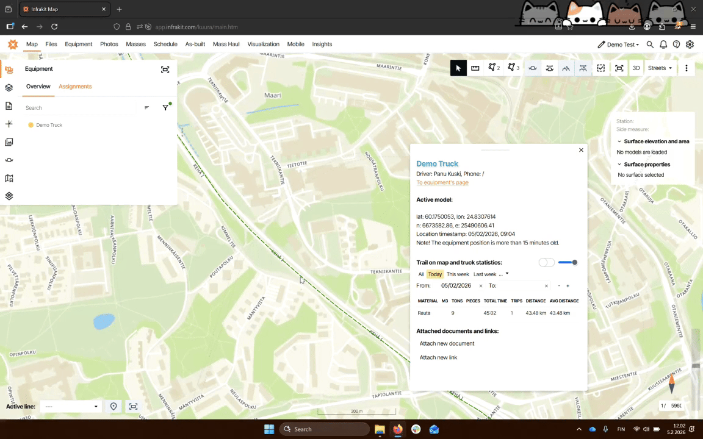The height and width of the screenshot is (439, 703).
Task: Open notifications bell icon
Action: pos(663,45)
